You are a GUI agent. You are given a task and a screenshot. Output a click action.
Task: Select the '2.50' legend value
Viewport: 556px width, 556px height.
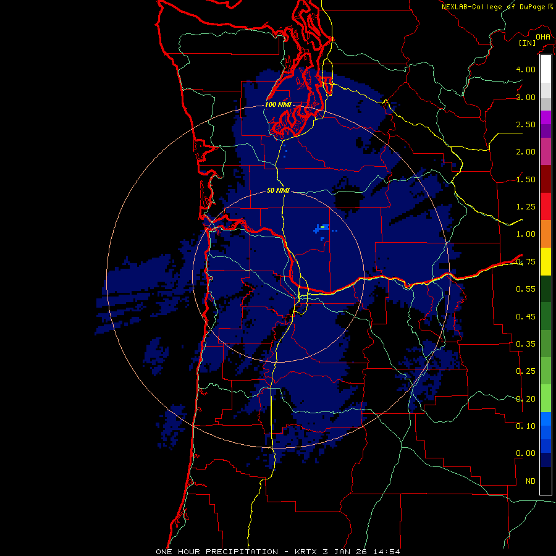pos(526,124)
